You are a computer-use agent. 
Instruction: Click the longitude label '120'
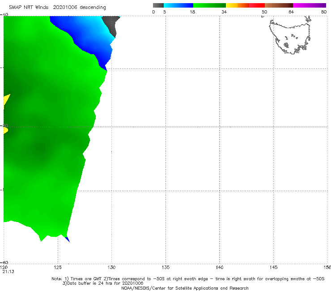point(4,267)
